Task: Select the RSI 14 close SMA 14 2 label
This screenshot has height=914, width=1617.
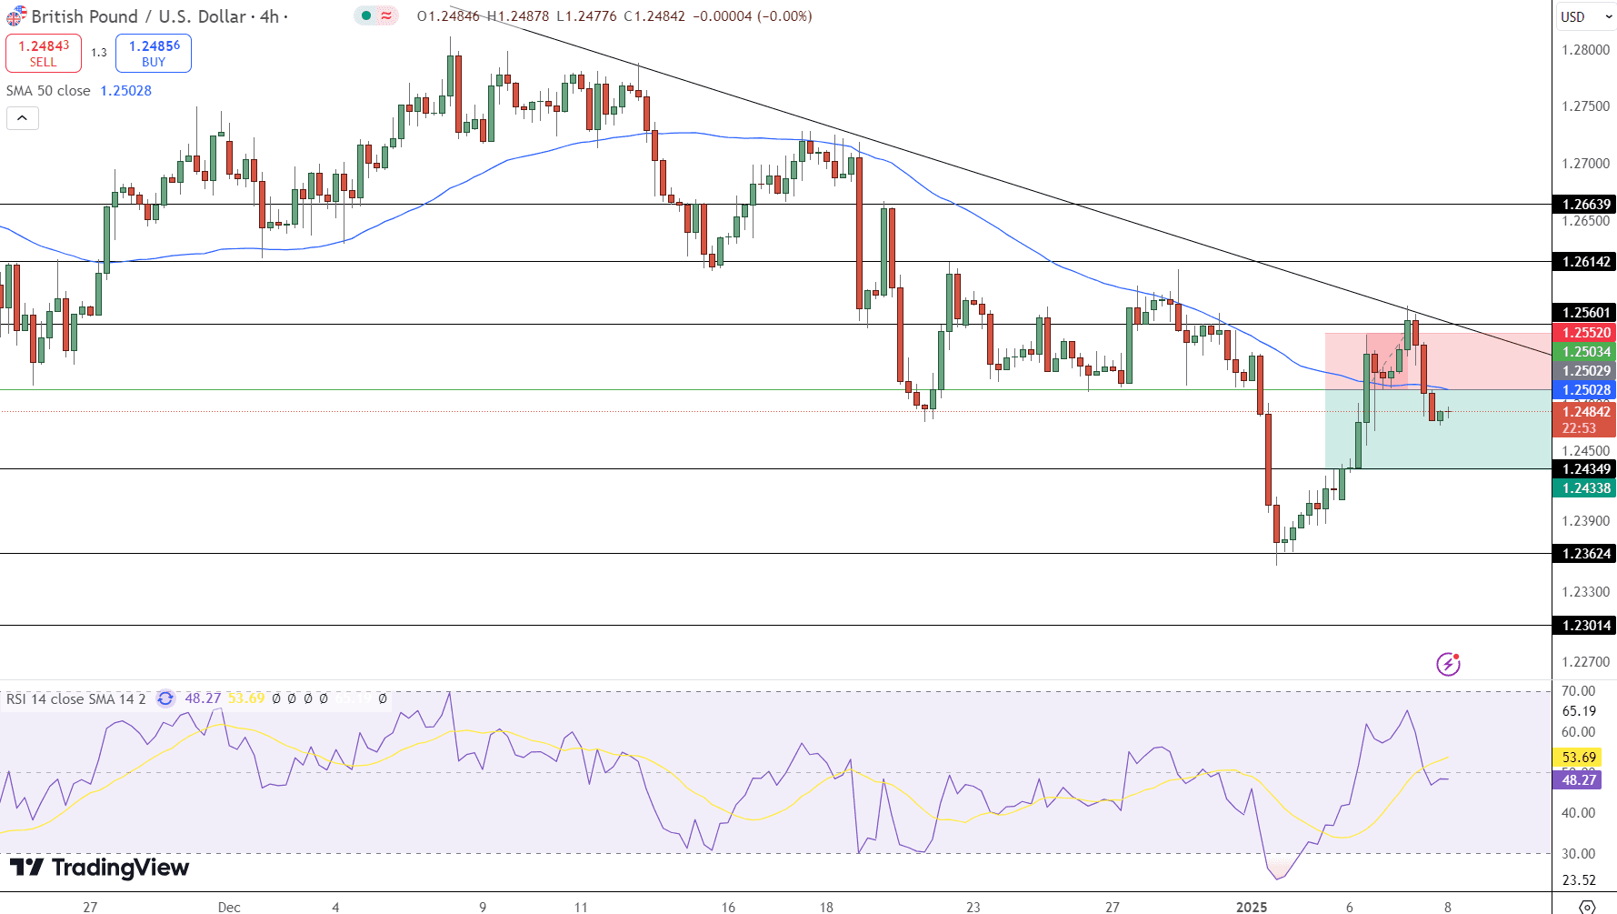Action: [75, 698]
